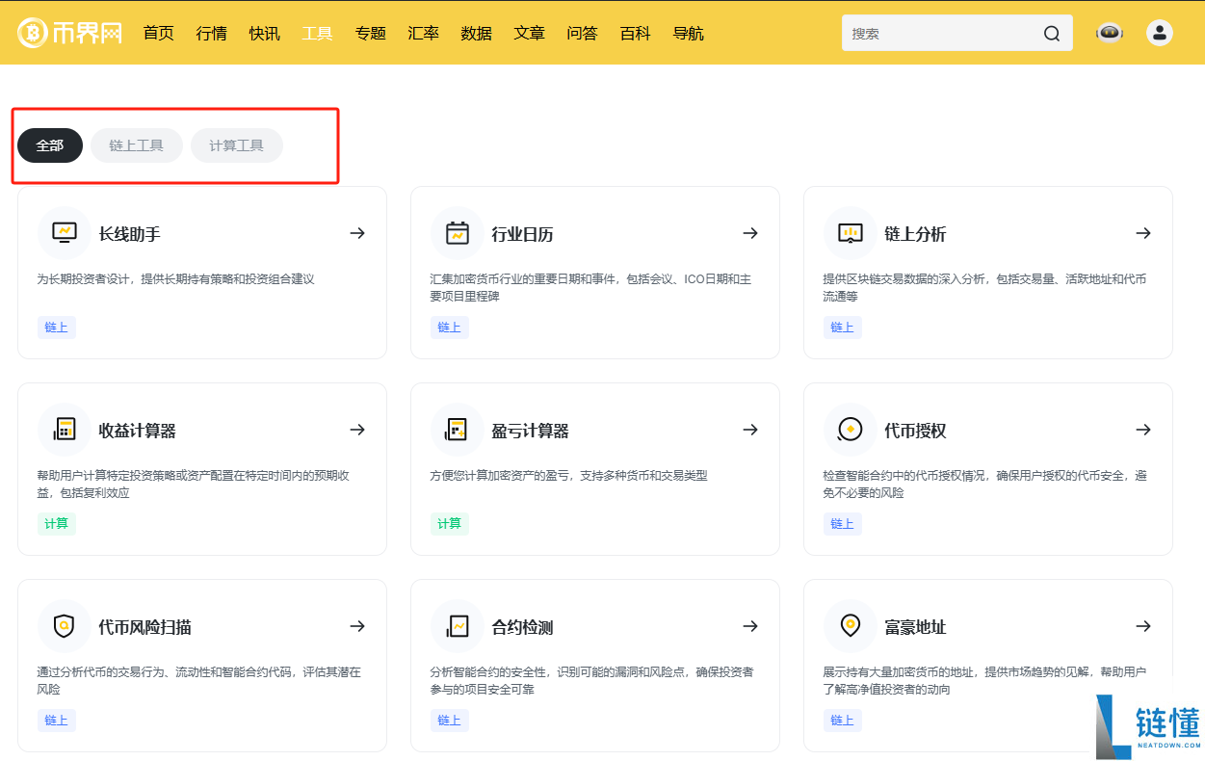Click the 链上 tag on 行业日历 card

click(450, 327)
